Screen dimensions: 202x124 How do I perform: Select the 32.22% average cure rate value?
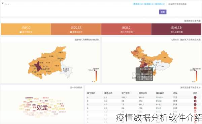pyautogui.click(x=76, y=28)
